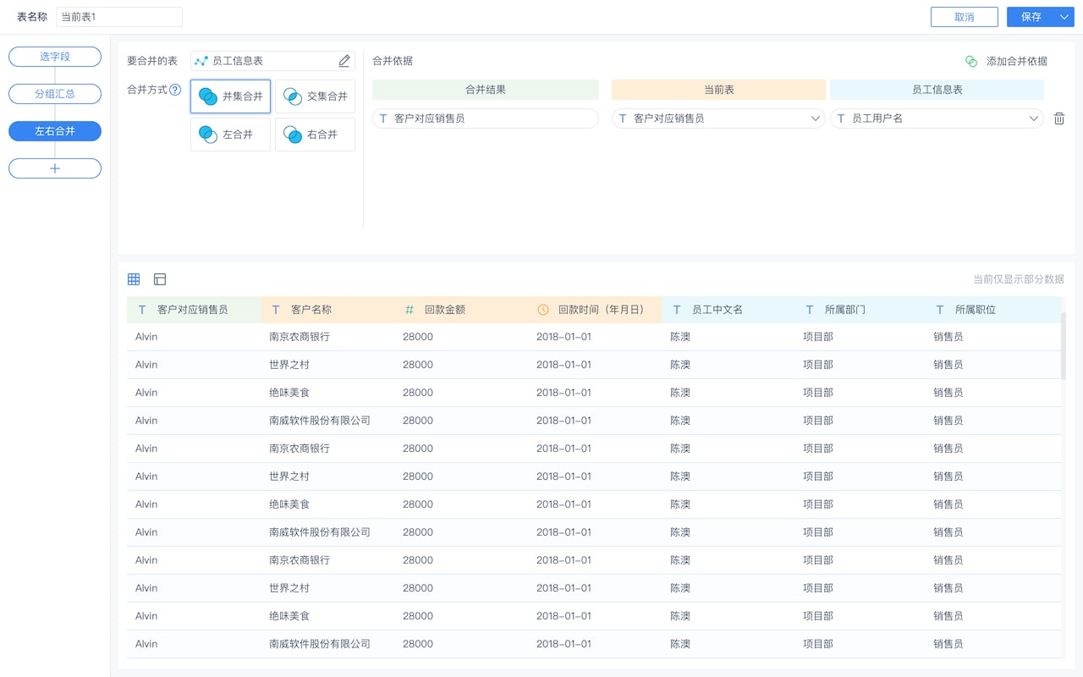Click the green 添加合并依据 icon
Viewport: 1083px width, 677px height.
[x=971, y=61]
